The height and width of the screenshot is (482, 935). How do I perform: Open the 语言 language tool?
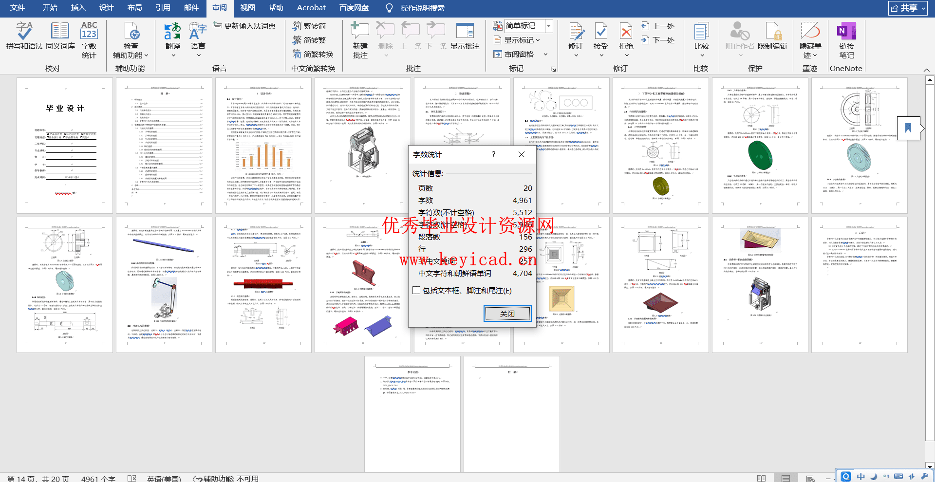[198, 36]
